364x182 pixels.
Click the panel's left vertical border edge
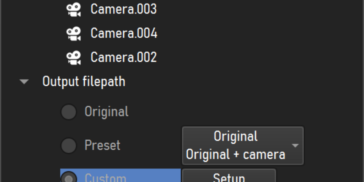tap(1, 91)
